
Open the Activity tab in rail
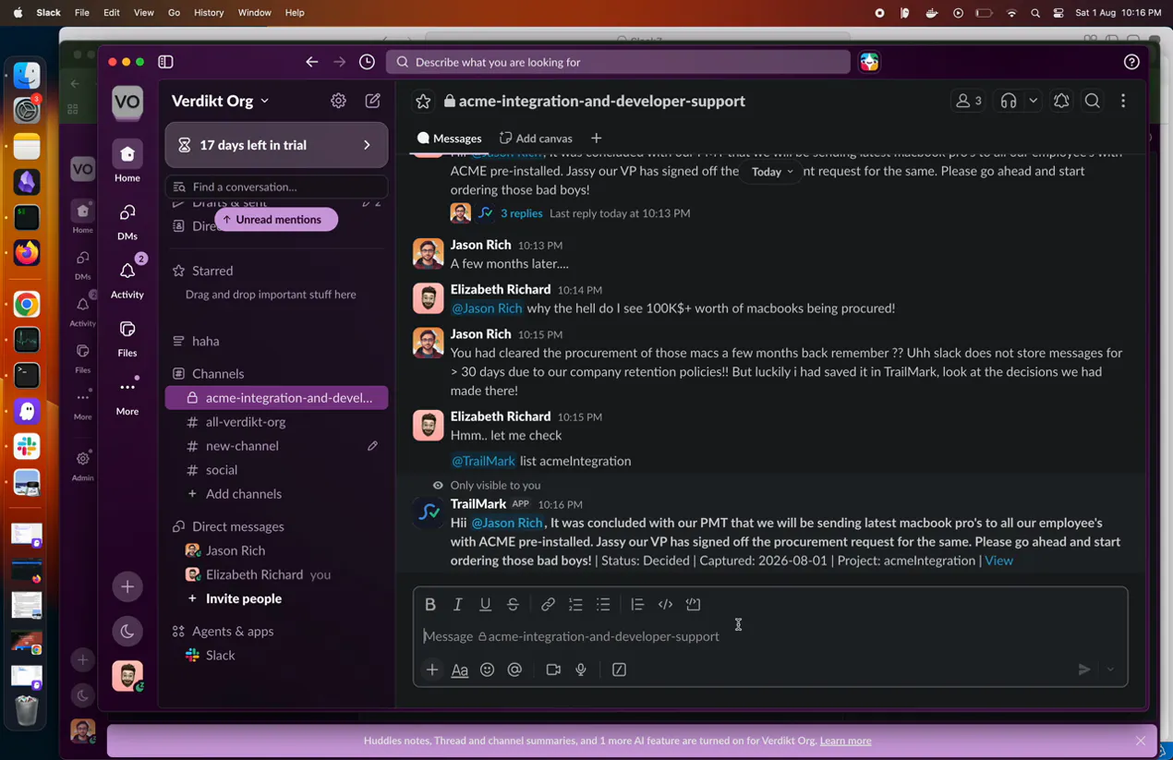pos(127,280)
